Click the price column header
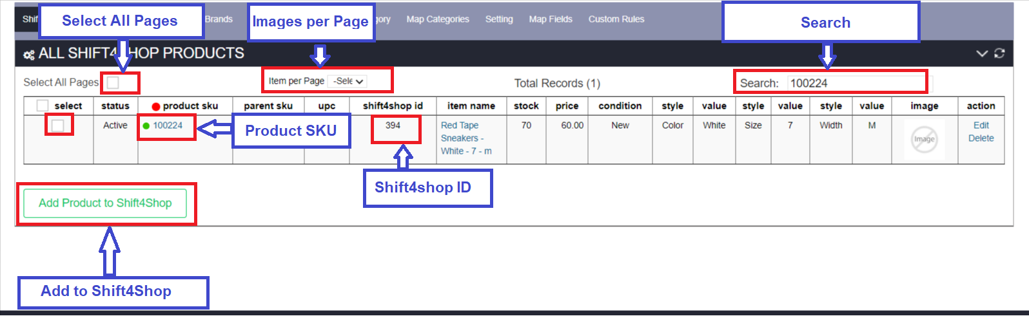Screen dimensions: 1029x334 (x=567, y=106)
